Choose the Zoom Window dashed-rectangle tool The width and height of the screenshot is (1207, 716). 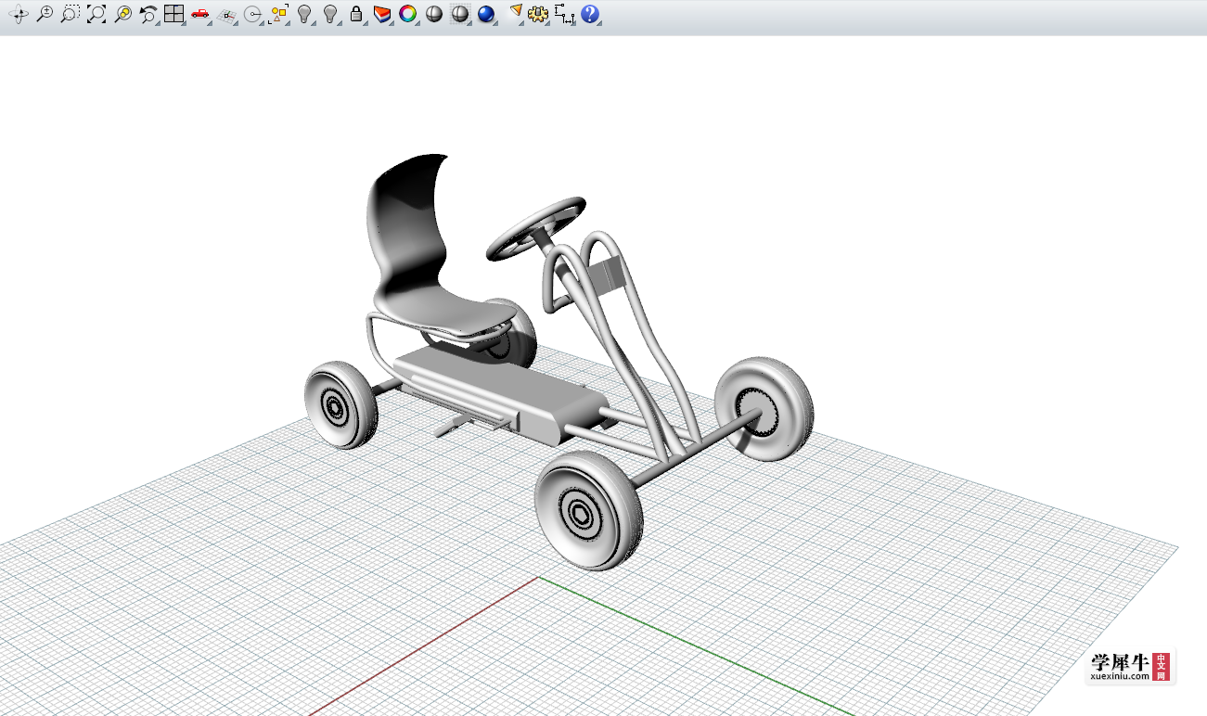pos(70,14)
